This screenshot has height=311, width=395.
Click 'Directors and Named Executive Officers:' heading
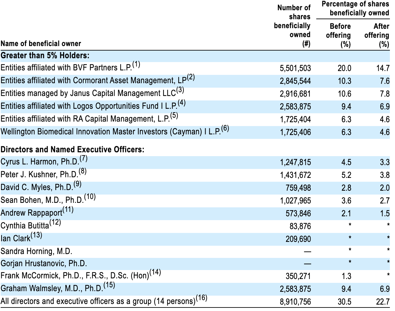pyautogui.click(x=72, y=150)
